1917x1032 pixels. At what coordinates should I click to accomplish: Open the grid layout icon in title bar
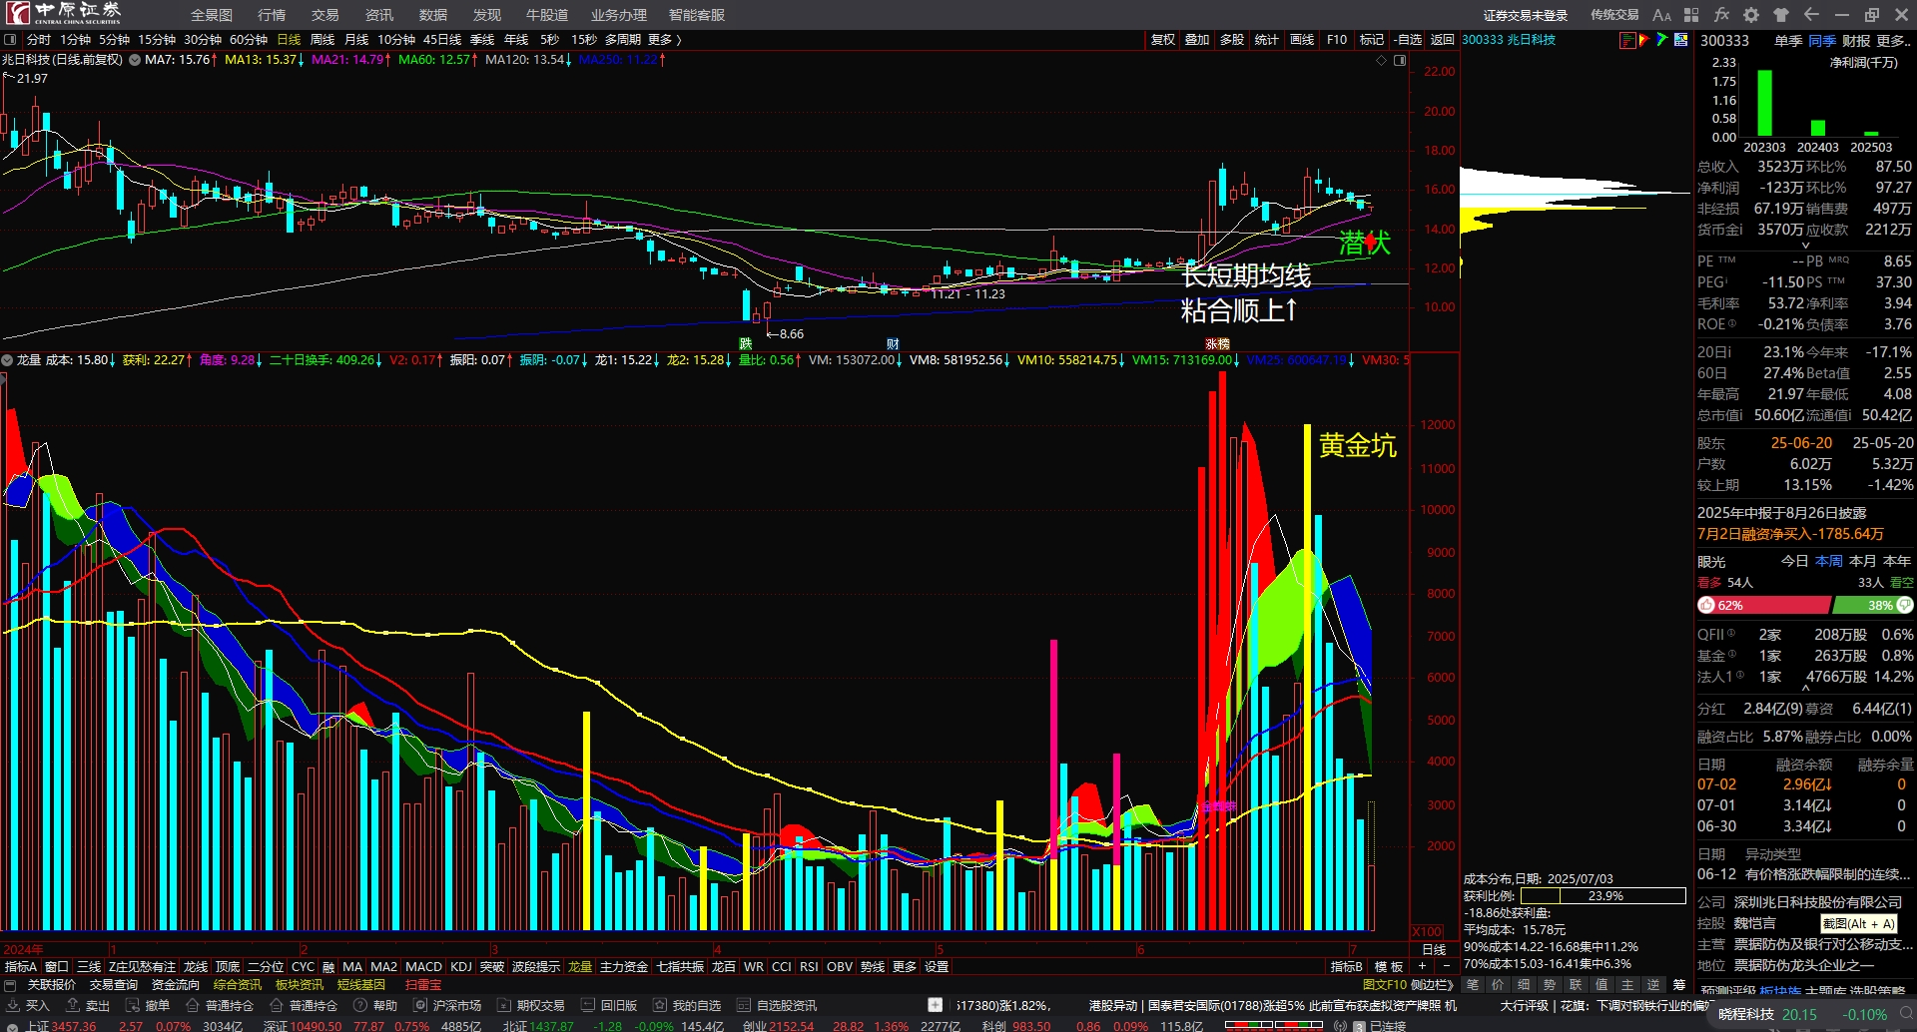[1691, 15]
